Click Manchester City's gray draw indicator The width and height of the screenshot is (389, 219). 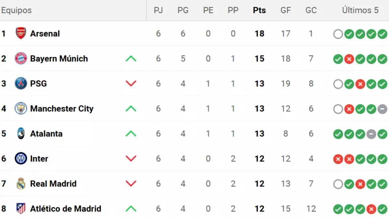(x=382, y=109)
